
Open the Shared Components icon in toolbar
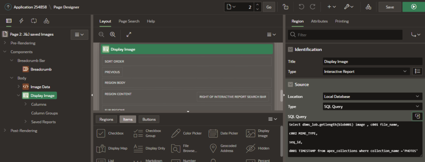[x=368, y=7]
